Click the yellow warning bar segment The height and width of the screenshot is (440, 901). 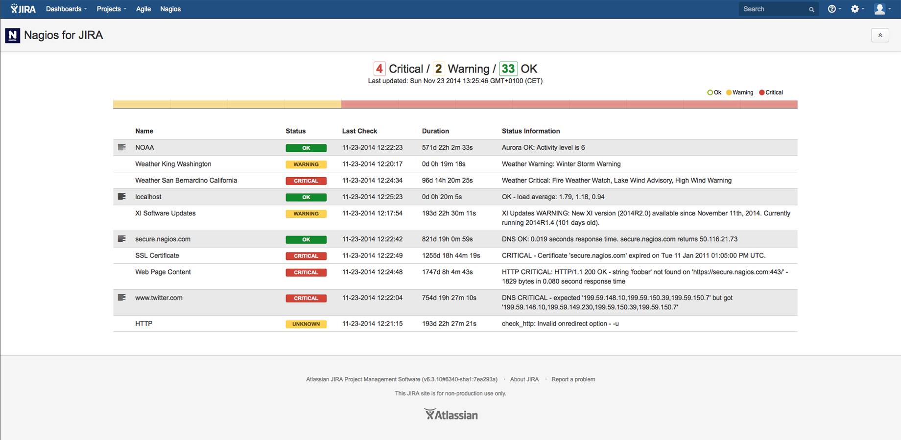(x=227, y=104)
